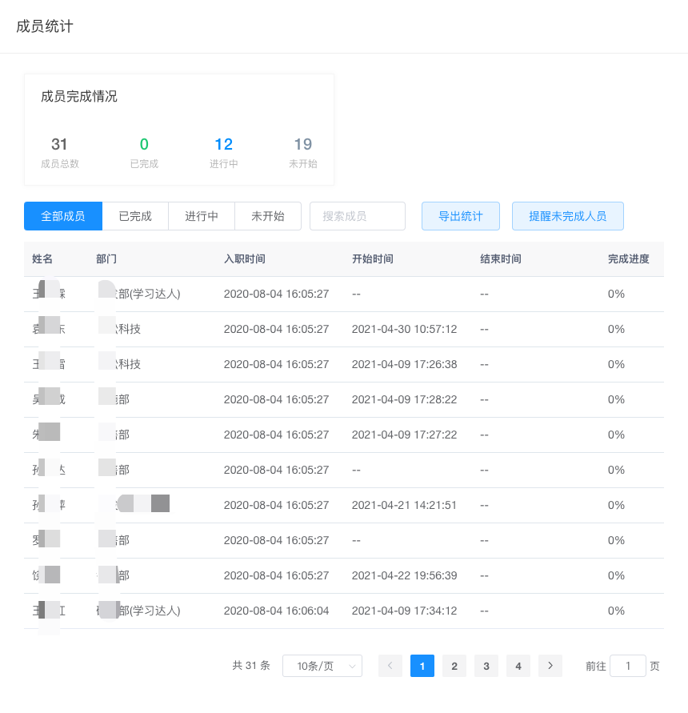The width and height of the screenshot is (688, 713).
Task: Click 提醒未完成人员 button
Action: click(567, 216)
